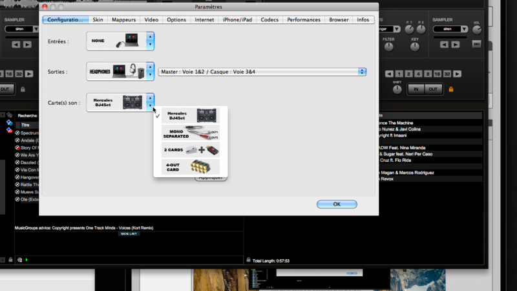Toggle the loop OUT button on the right deck

point(432,89)
